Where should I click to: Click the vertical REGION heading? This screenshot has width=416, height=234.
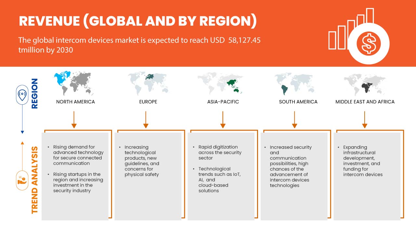[34, 94]
